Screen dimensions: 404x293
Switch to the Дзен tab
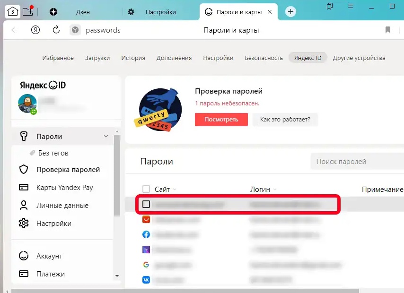83,12
